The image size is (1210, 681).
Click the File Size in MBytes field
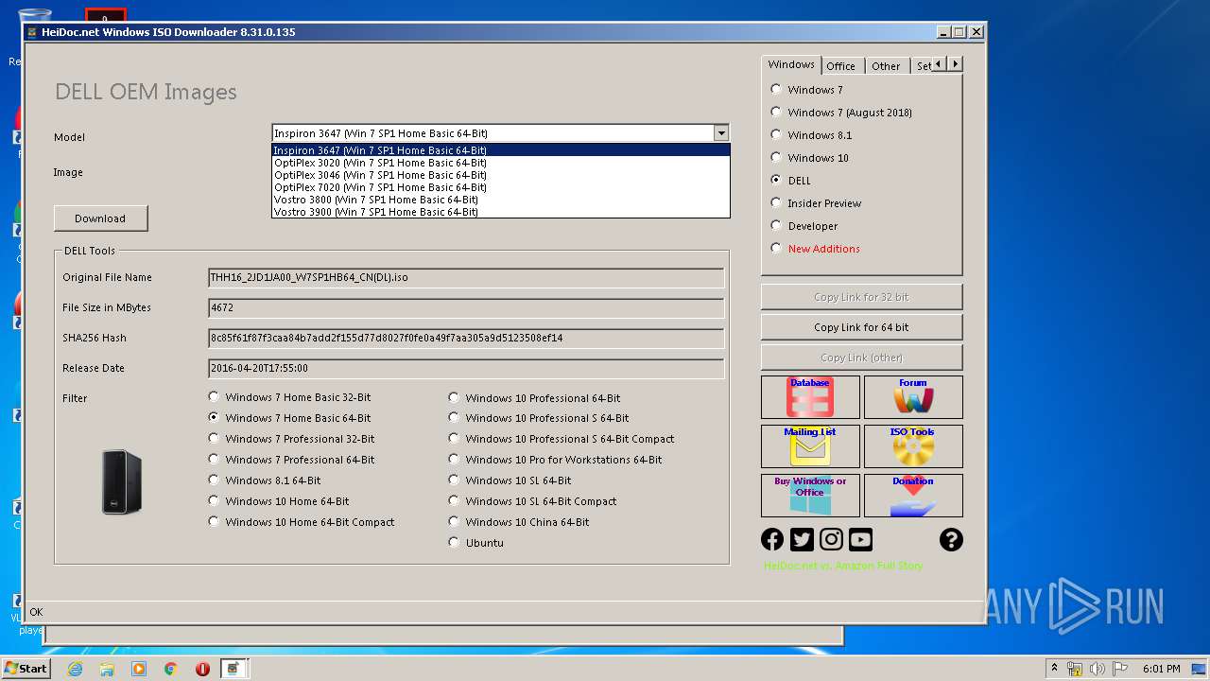[466, 308]
